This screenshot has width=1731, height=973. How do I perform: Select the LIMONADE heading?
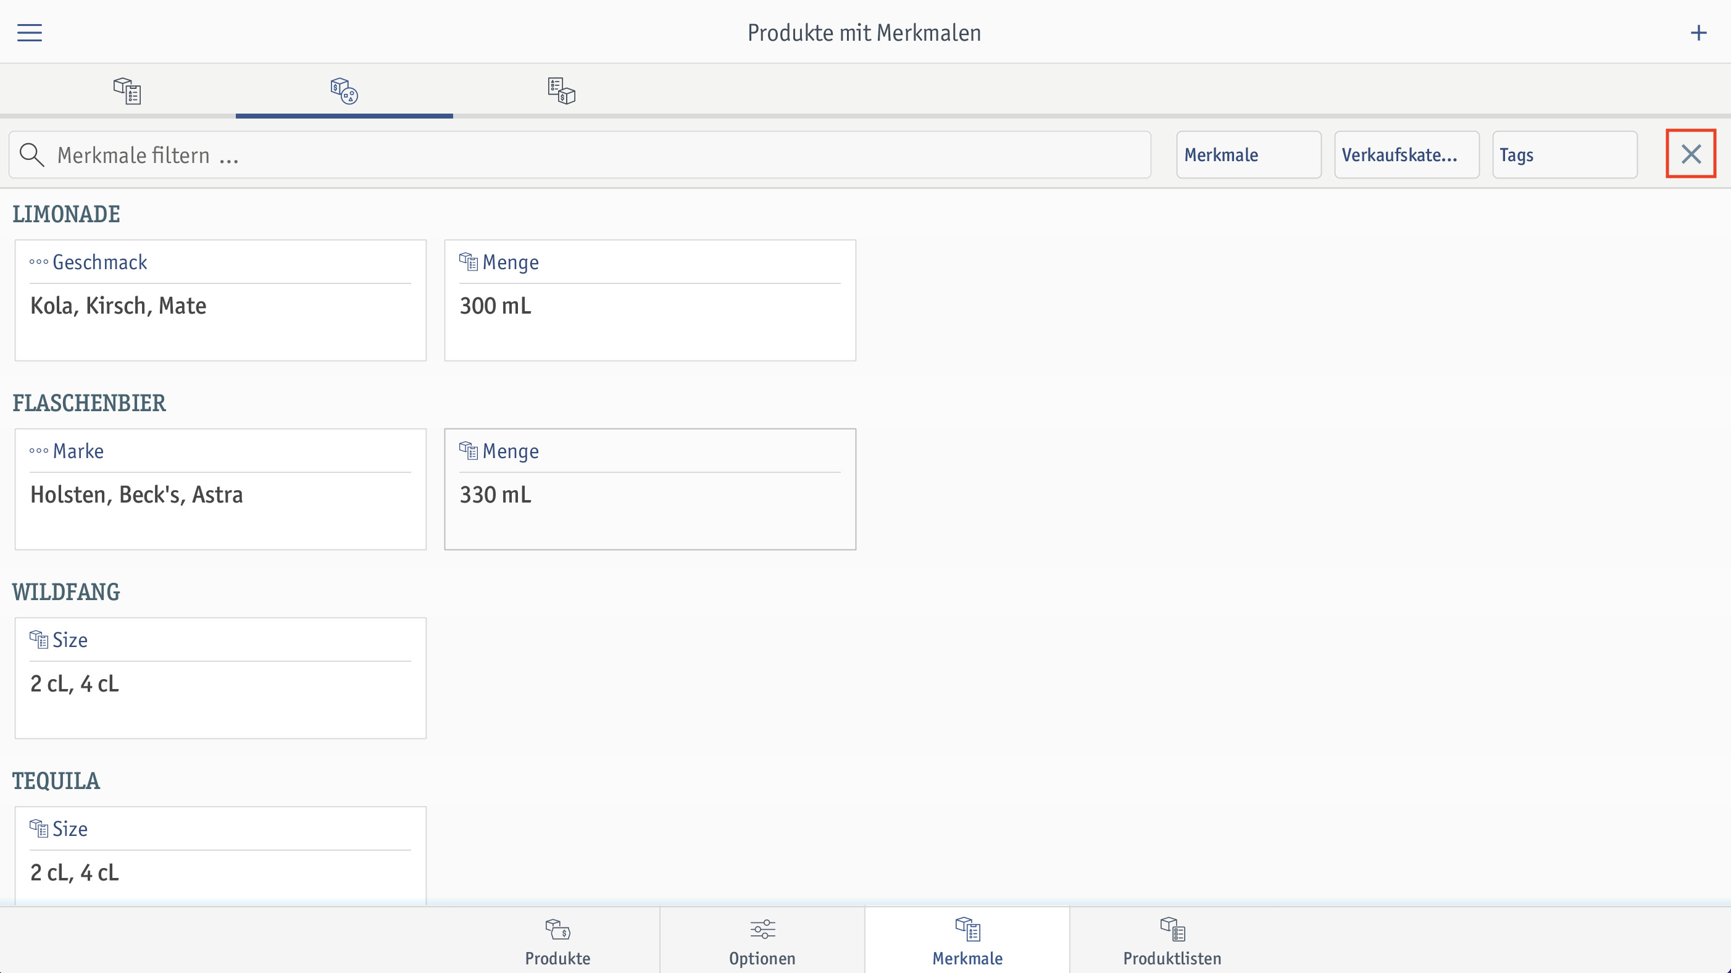[x=67, y=214]
